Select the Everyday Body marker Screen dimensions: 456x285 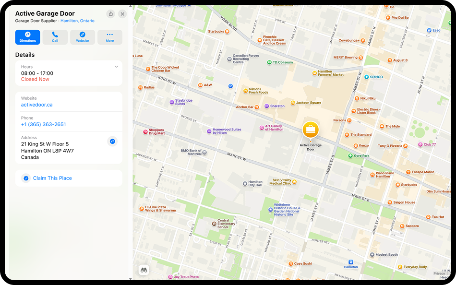400,267
